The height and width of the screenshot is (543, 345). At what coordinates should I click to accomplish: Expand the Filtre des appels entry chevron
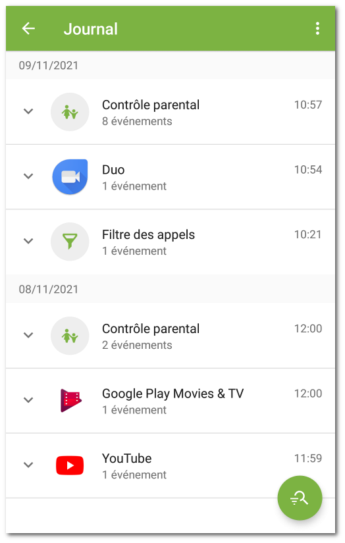point(28,241)
